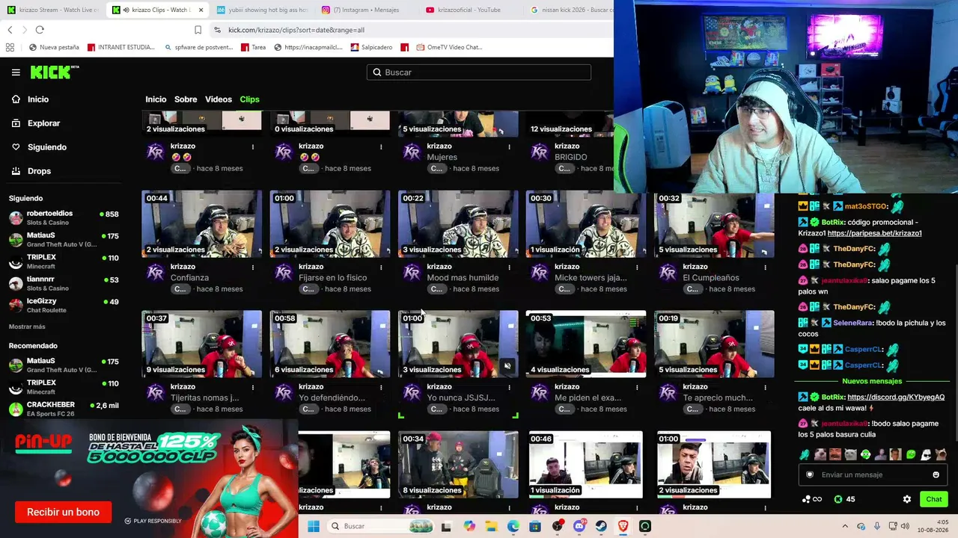Open robertoeldios channel from Siguiendo list

click(64, 217)
